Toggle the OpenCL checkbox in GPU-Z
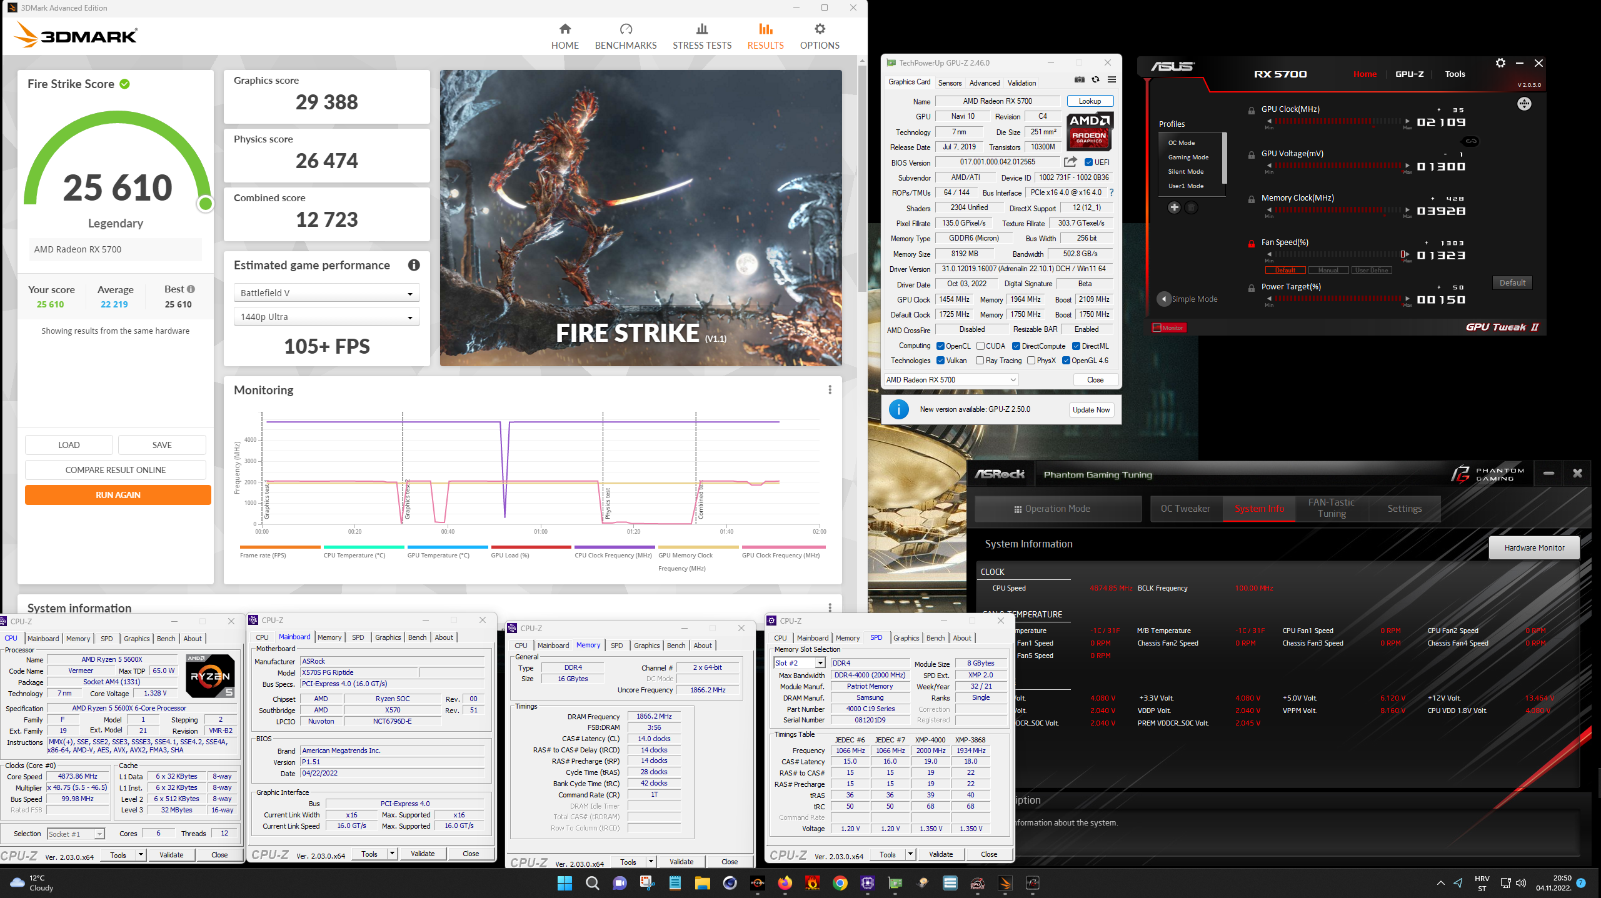The width and height of the screenshot is (1601, 898). pos(940,346)
